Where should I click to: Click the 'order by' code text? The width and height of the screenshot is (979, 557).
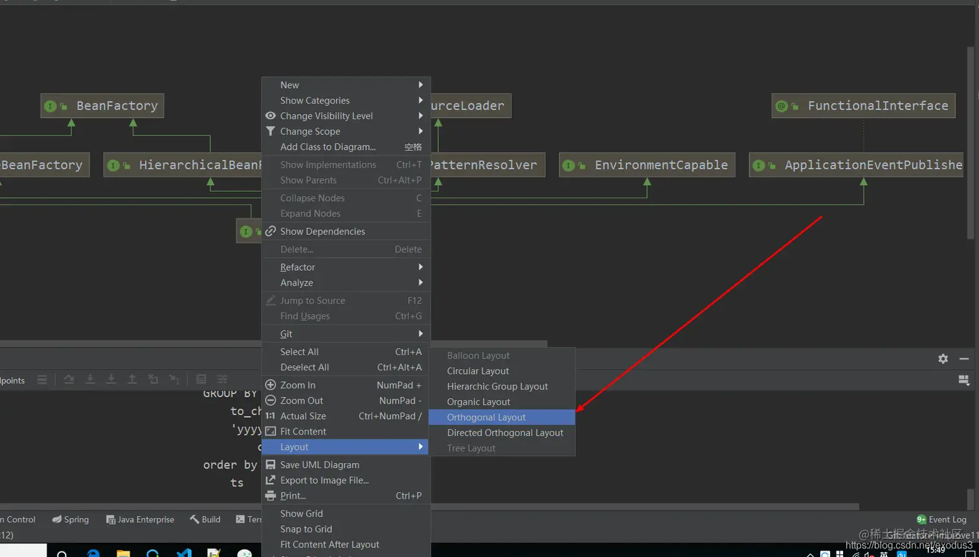[230, 465]
